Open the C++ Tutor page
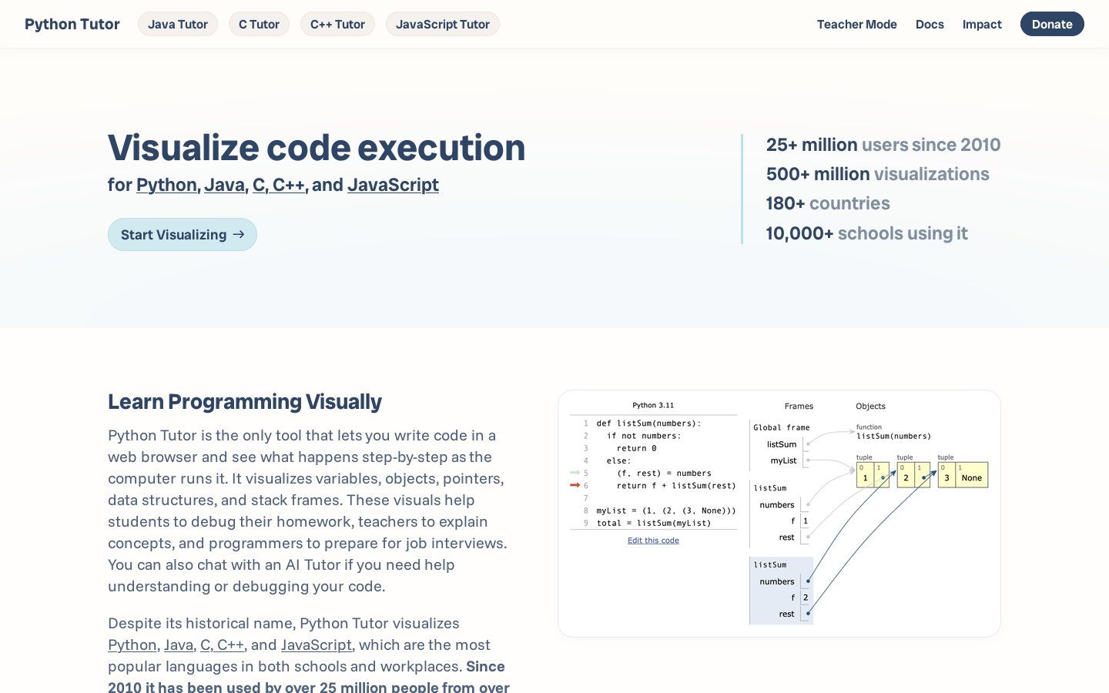 pyautogui.click(x=337, y=24)
